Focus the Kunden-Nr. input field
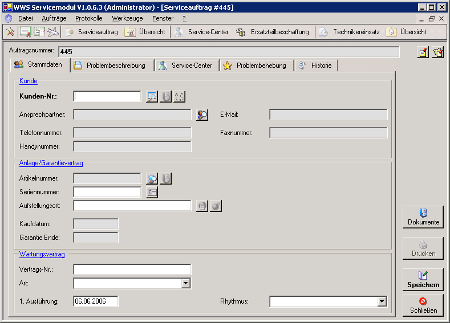The image size is (450, 323). click(107, 96)
